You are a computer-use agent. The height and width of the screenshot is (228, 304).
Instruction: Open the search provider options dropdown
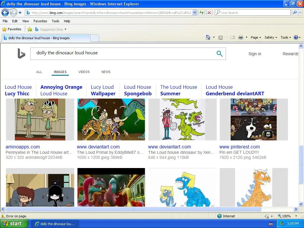click(x=300, y=12)
